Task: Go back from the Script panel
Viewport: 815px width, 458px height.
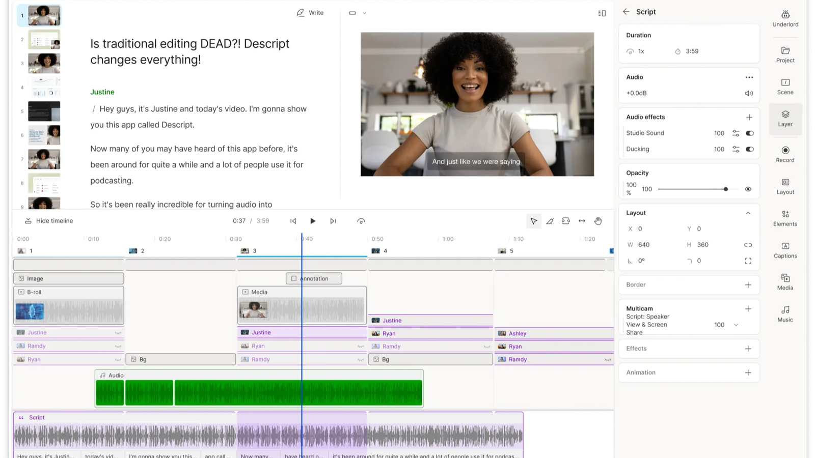Action: (x=626, y=12)
